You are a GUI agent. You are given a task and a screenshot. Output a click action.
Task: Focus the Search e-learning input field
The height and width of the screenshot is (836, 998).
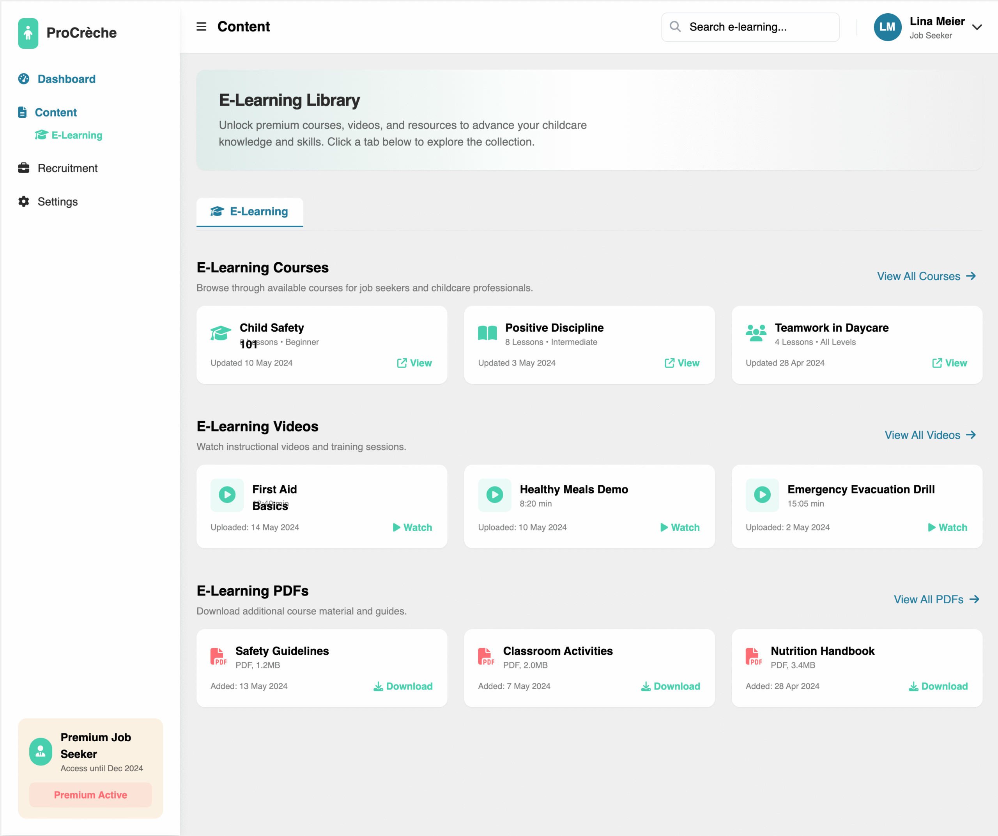click(758, 27)
